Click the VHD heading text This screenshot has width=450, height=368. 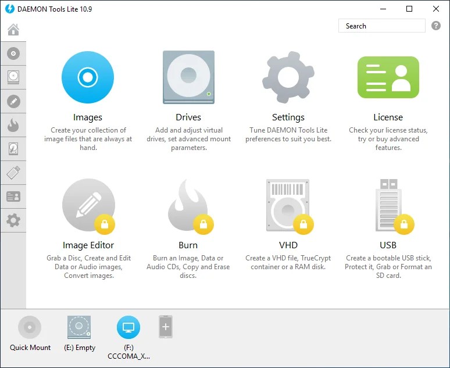point(288,245)
